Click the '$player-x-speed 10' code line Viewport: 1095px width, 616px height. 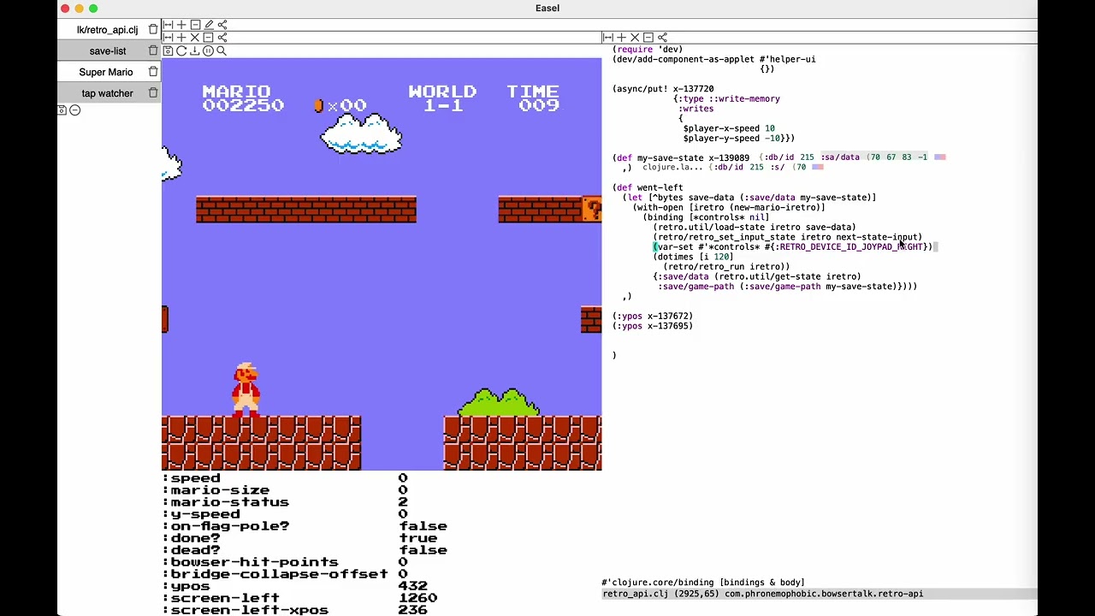pos(729,128)
